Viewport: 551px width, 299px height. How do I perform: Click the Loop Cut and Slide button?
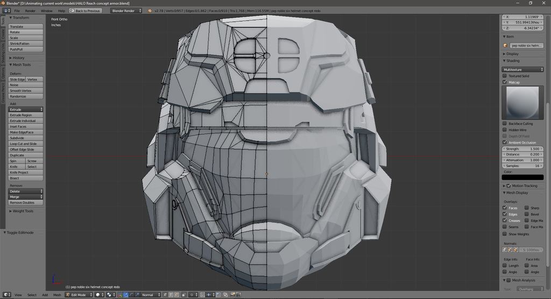[x=26, y=144]
